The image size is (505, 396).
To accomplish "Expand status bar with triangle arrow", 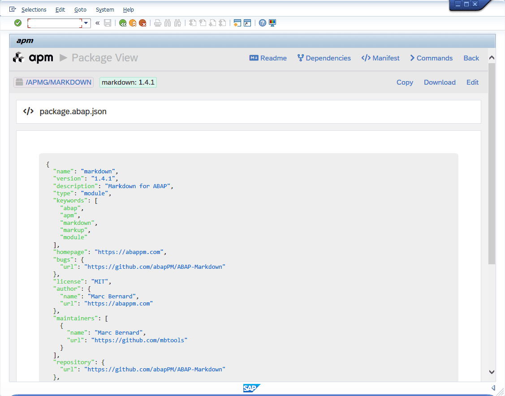I will 493,387.
